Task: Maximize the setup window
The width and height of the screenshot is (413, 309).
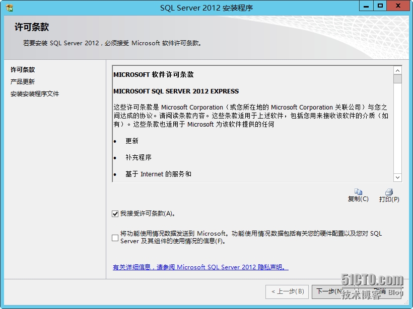Action: (x=380, y=6)
